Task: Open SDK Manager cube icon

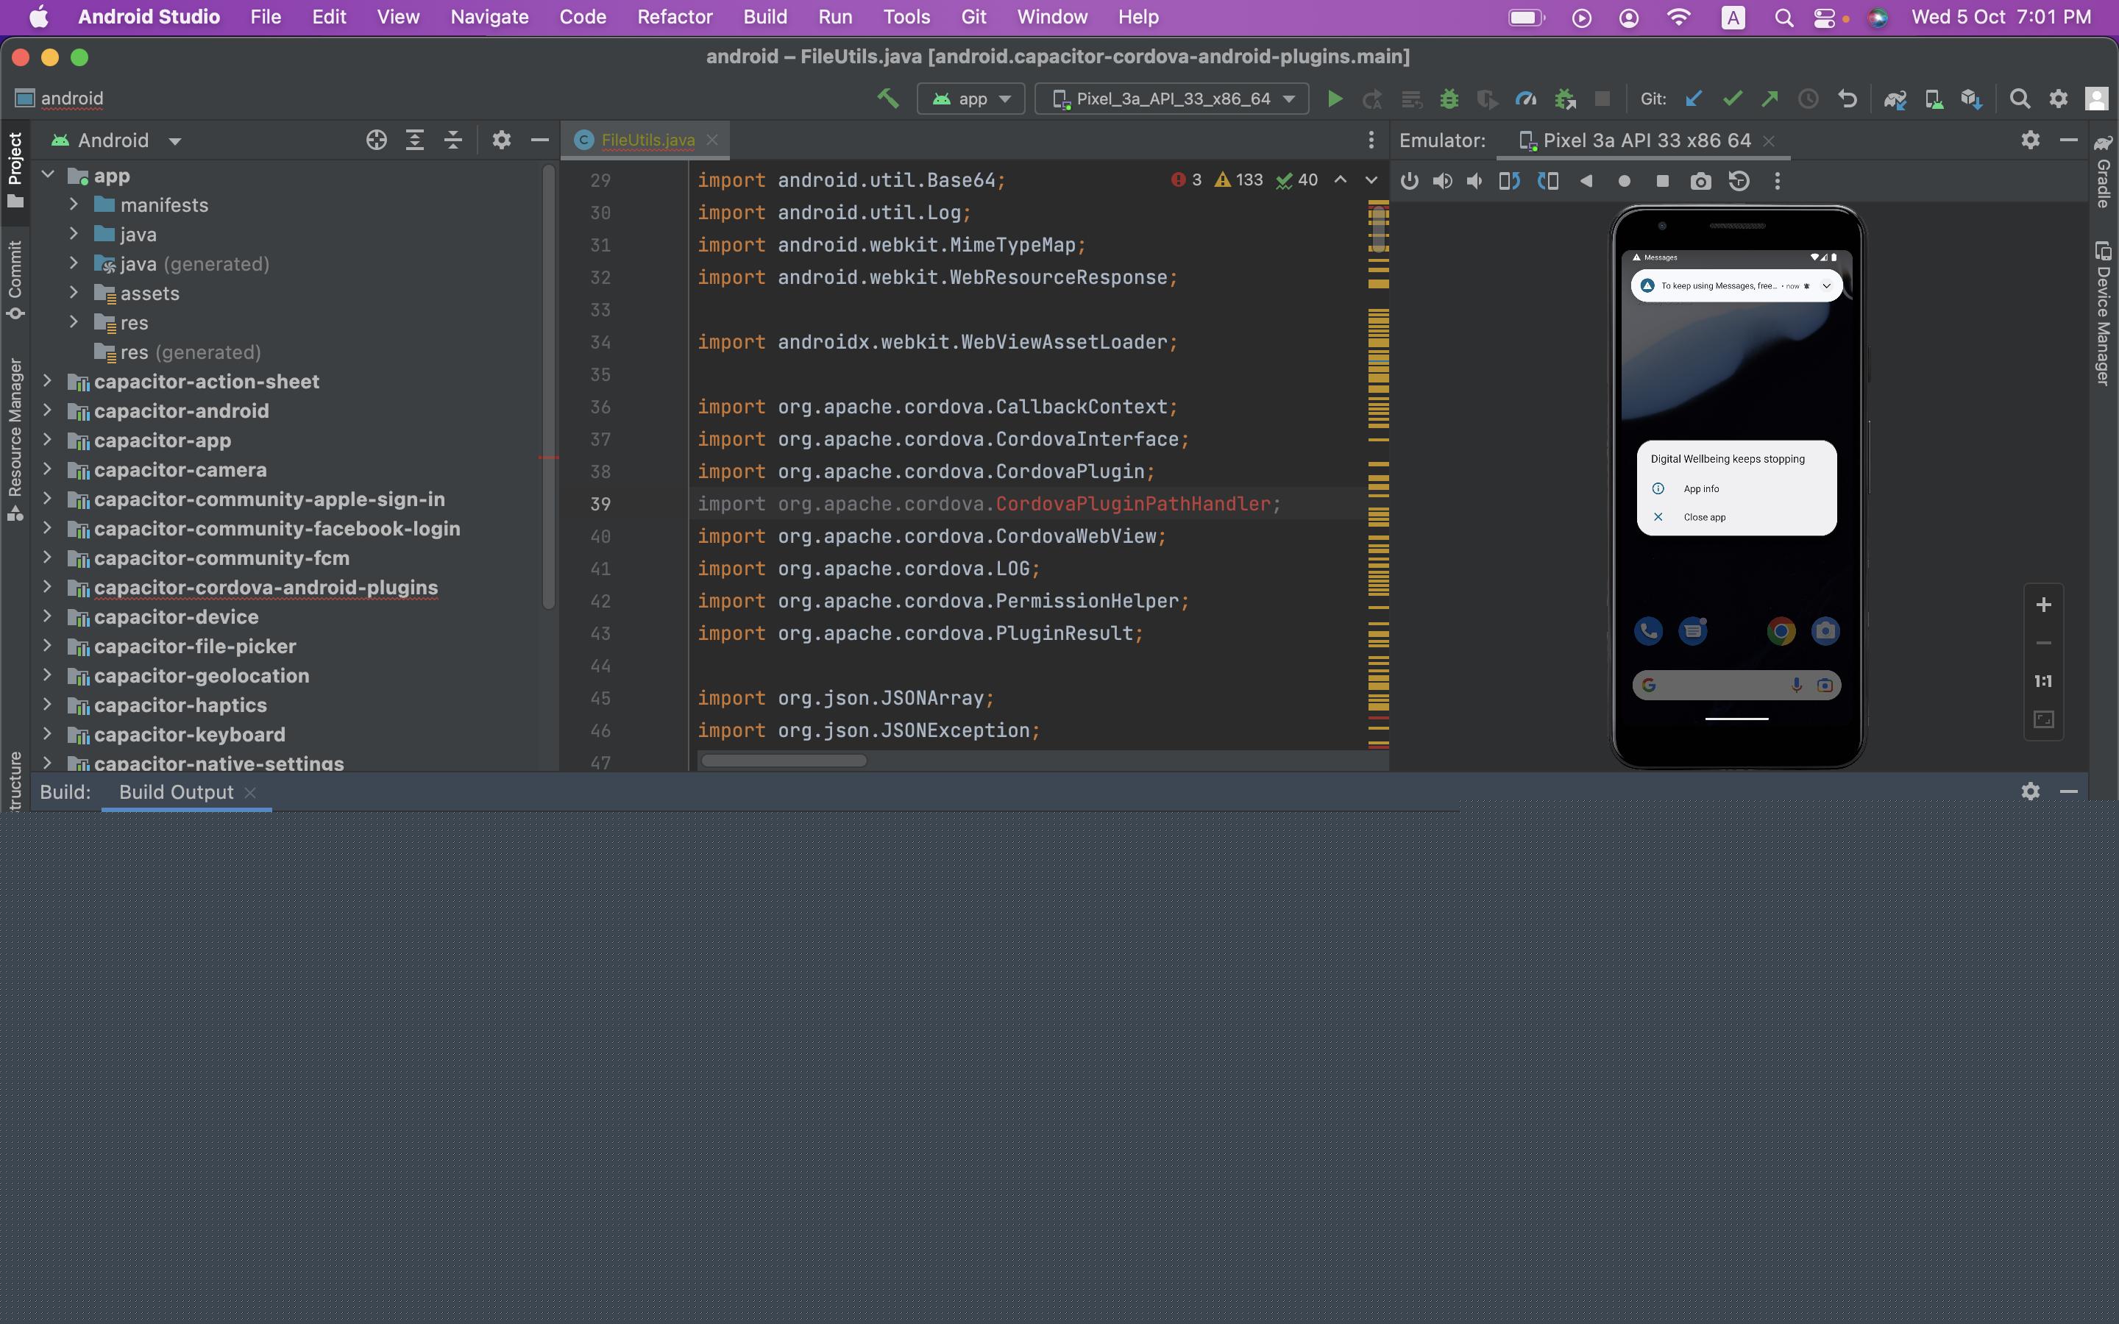Action: click(x=1971, y=99)
